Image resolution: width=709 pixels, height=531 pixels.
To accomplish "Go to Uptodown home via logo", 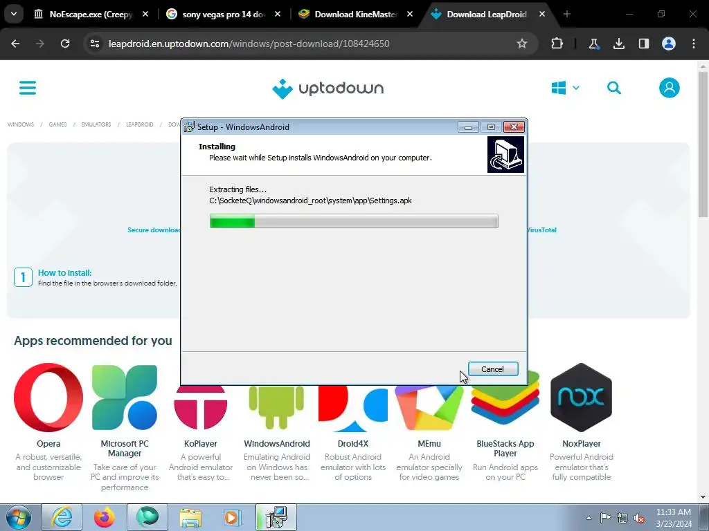I will (x=327, y=88).
